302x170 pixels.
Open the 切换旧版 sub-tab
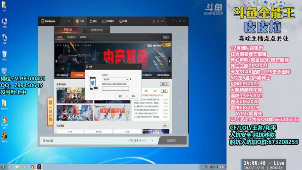click(x=83, y=37)
